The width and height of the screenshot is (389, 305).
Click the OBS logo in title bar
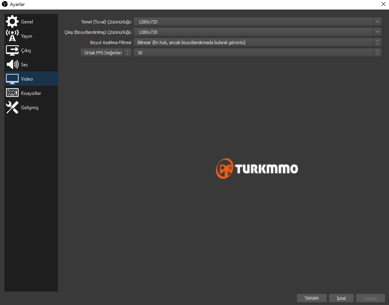tap(5, 4)
